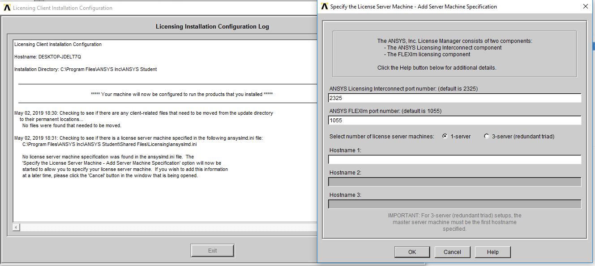The height and width of the screenshot is (266, 595).
Task: Click the ANSYS logo icon in the Specify License Server dialog title bar
Action: tap(325, 7)
